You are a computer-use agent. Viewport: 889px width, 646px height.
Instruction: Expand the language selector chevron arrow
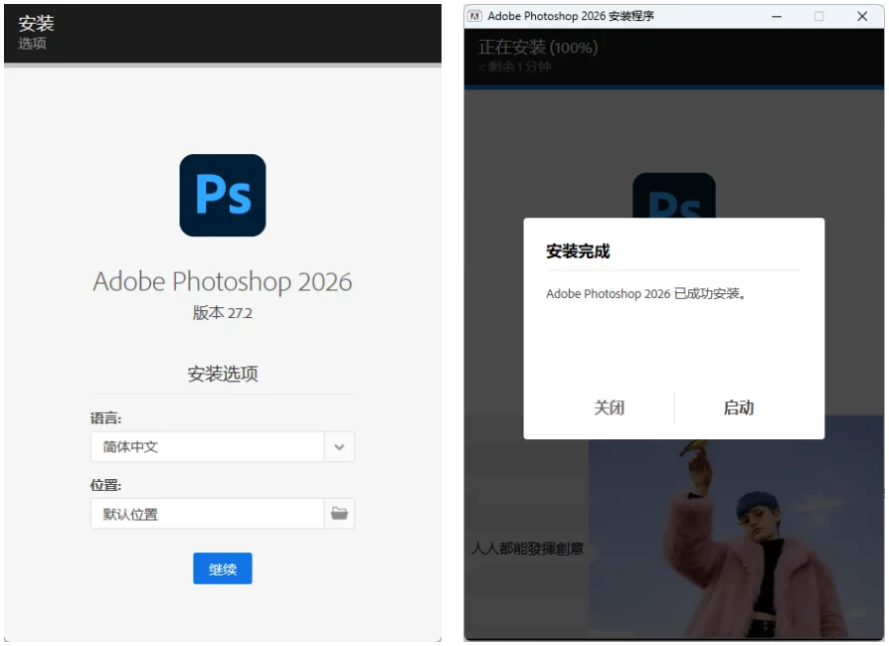339,446
